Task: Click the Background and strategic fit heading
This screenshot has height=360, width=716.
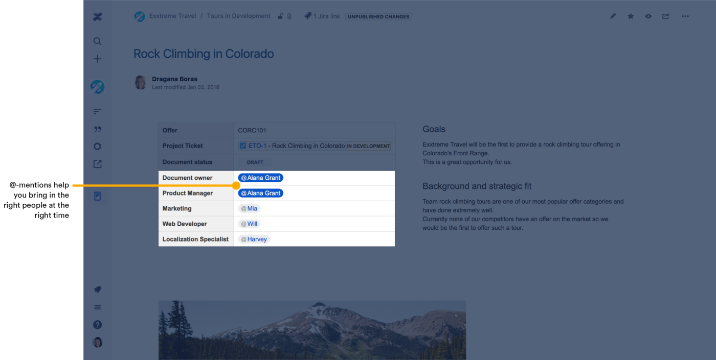Action: click(477, 186)
